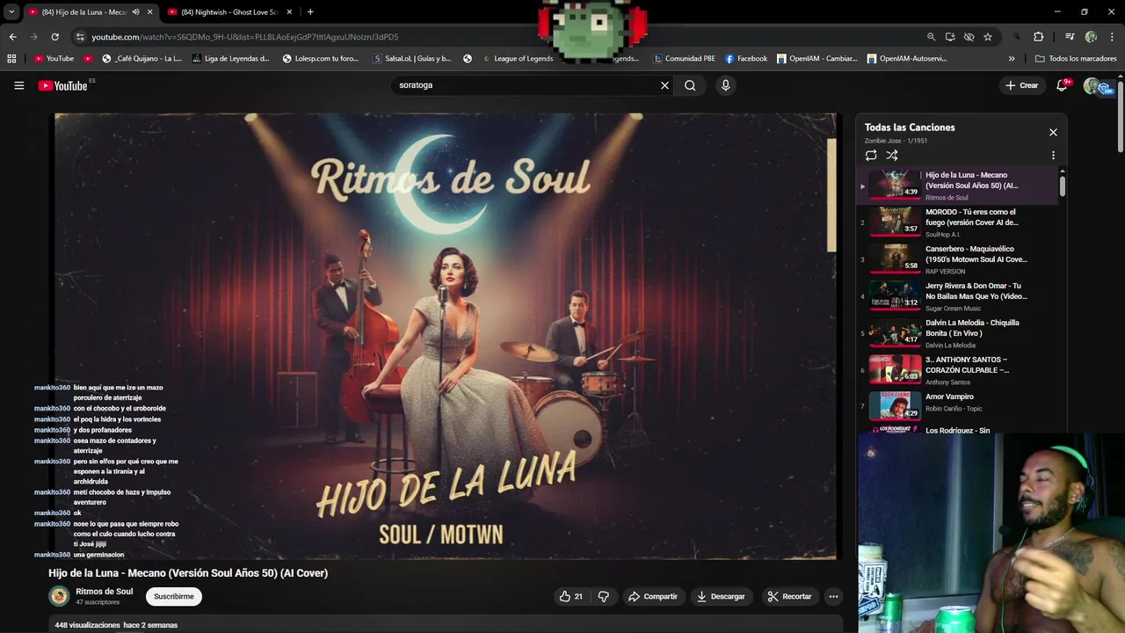Open the Liga de Leyendas bookmark
Viewport: 1125px width, 633px height.
230,59
